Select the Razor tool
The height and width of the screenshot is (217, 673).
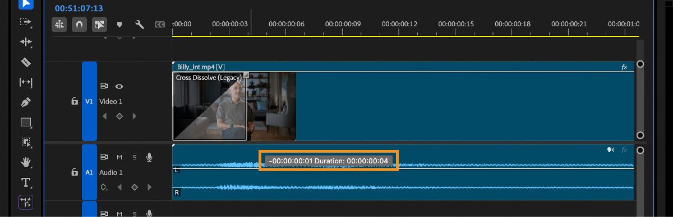click(26, 62)
